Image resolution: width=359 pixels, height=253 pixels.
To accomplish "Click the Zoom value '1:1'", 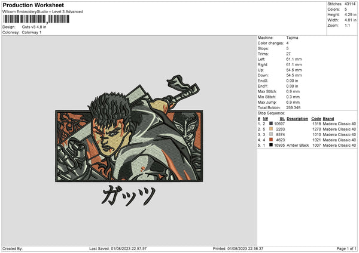I will 347,25.
